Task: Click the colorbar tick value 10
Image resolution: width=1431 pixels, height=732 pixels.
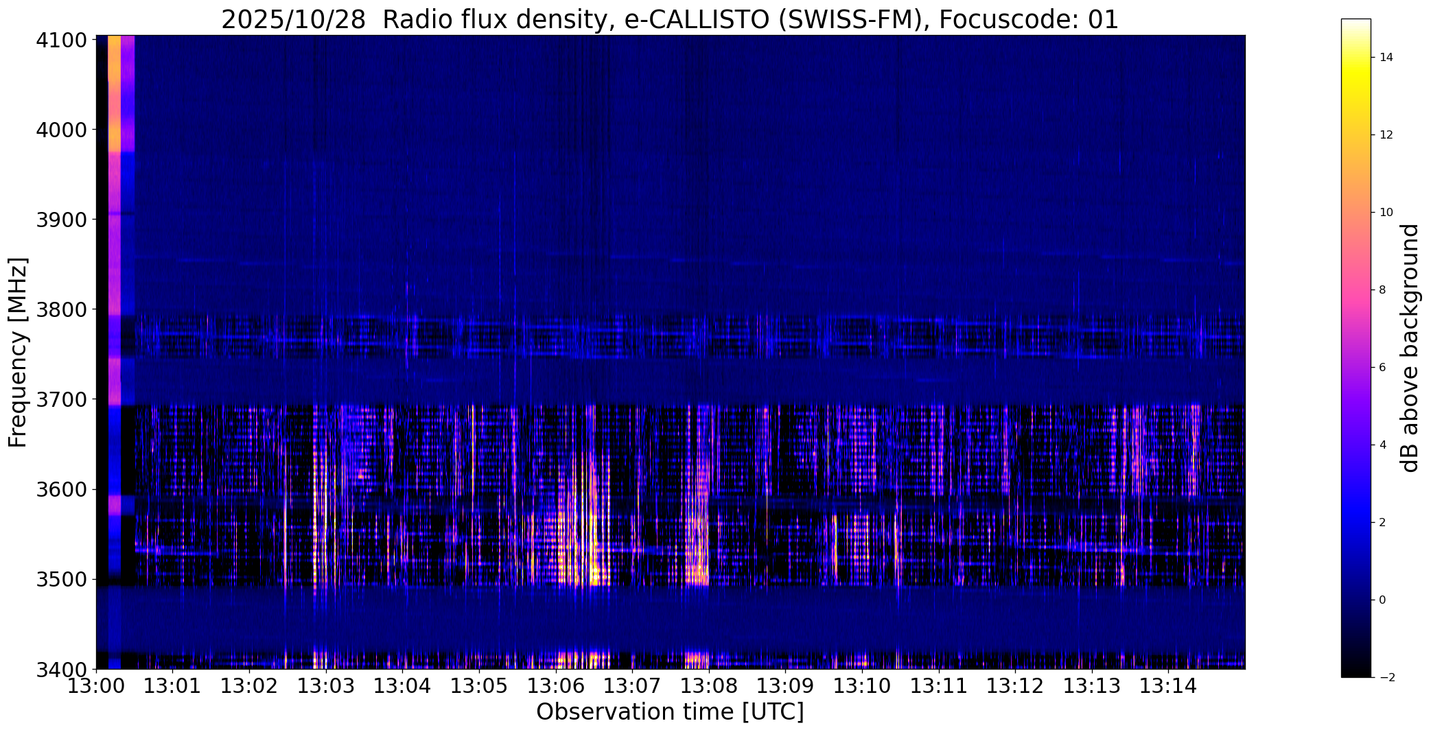Action: pos(1386,213)
